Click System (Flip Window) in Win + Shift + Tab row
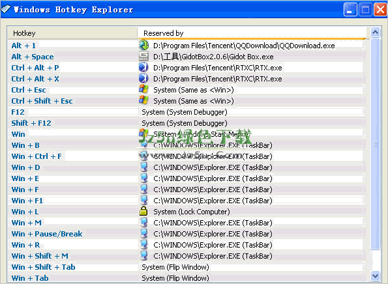The height and width of the screenshot is (284, 388). tap(175, 267)
